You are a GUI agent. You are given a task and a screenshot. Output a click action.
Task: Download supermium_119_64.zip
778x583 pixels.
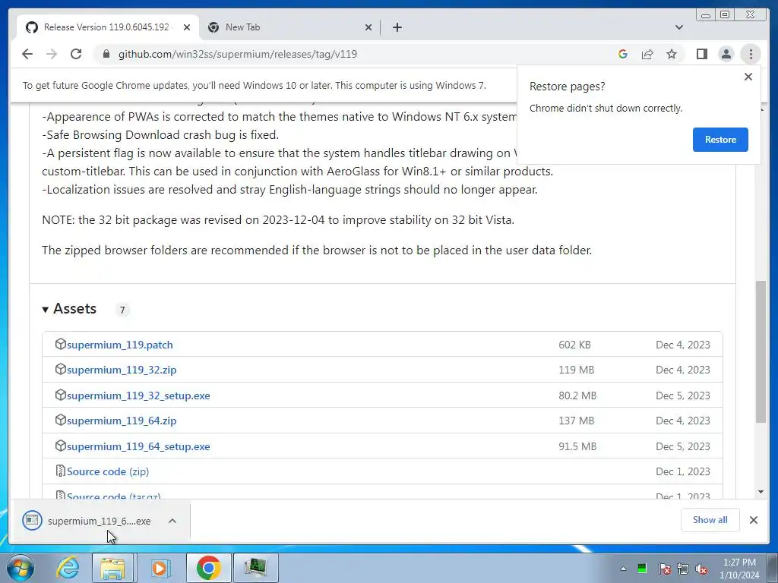pyautogui.click(x=122, y=421)
